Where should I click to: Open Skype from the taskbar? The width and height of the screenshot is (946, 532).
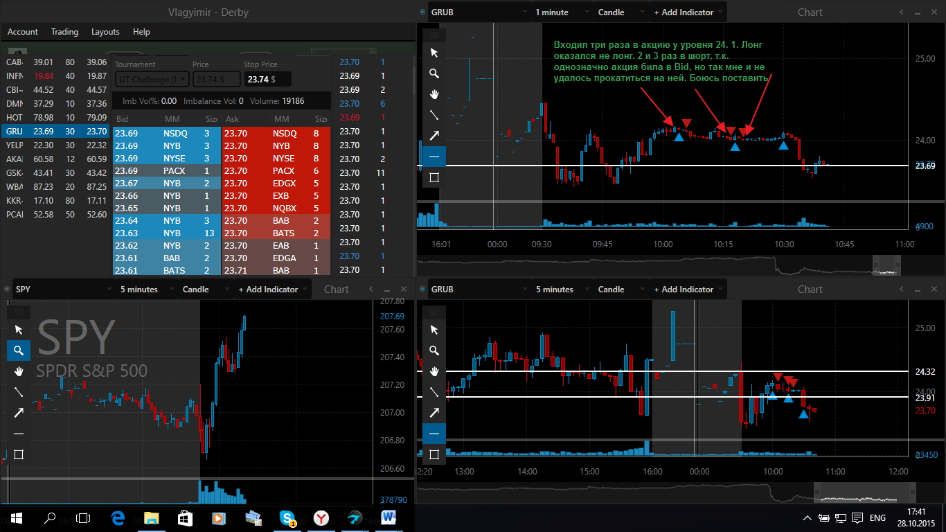(287, 517)
